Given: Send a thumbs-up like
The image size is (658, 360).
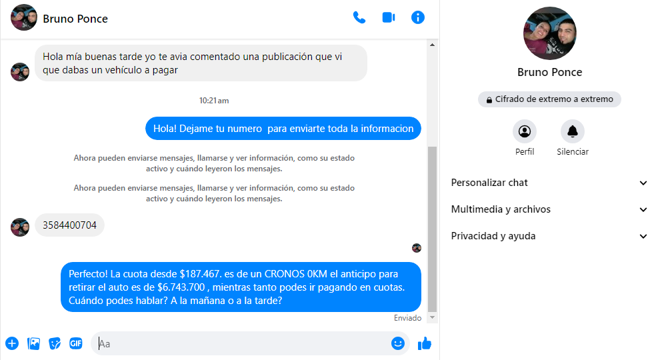Looking at the screenshot, I should (425, 343).
